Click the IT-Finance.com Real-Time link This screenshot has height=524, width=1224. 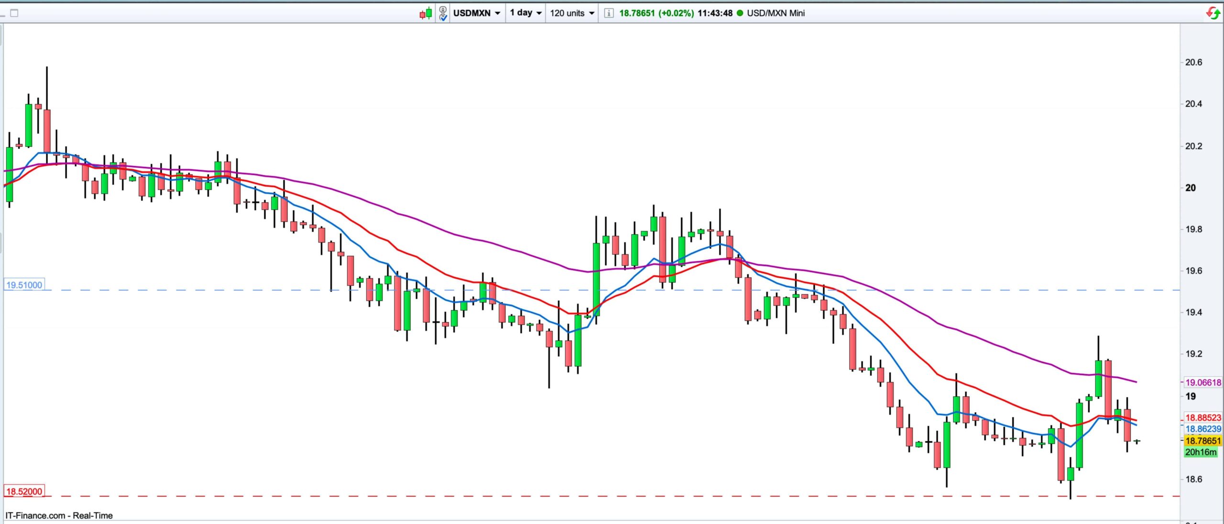click(x=59, y=515)
